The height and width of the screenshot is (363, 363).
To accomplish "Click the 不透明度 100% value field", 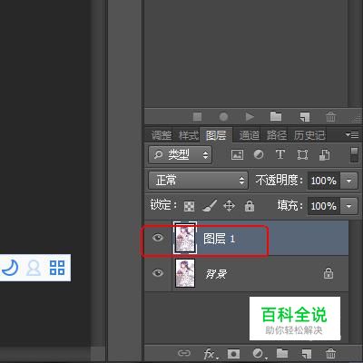I will click(324, 181).
